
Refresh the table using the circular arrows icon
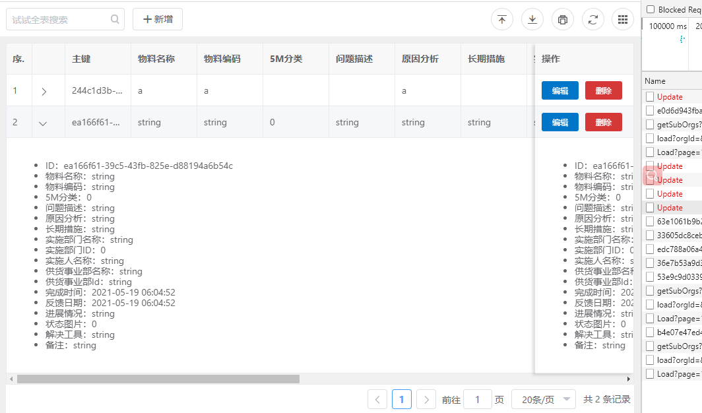(592, 19)
